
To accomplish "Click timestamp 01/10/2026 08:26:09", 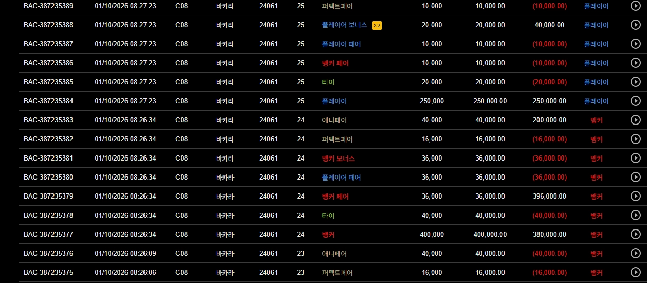I will tap(125, 254).
